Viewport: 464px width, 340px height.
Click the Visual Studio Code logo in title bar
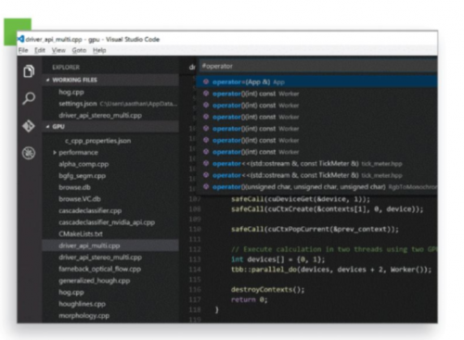coord(20,39)
